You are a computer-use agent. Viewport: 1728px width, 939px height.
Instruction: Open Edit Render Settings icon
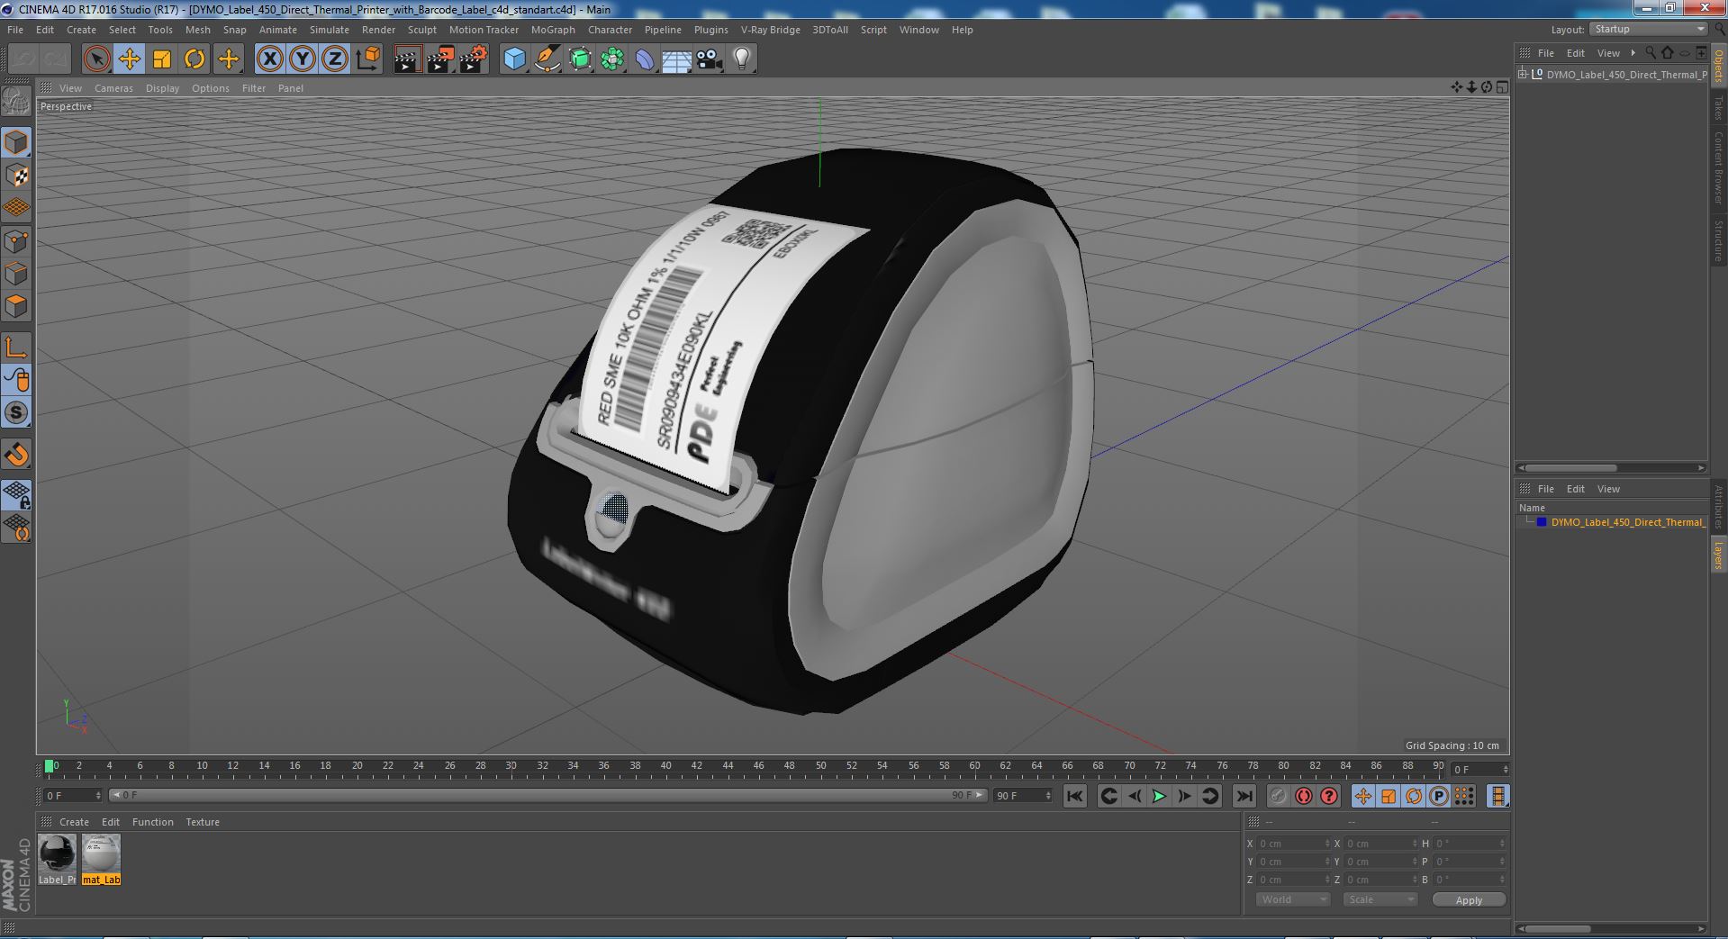pyautogui.click(x=474, y=59)
